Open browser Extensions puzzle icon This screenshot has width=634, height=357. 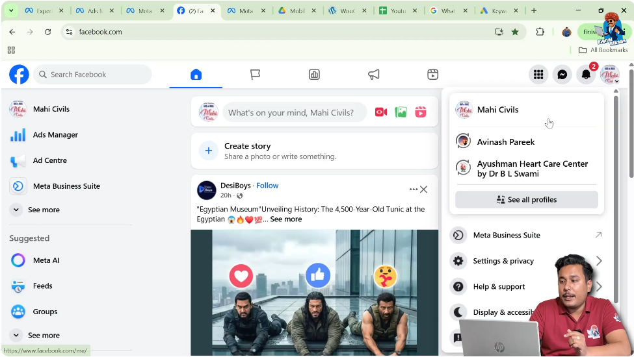[x=540, y=32]
